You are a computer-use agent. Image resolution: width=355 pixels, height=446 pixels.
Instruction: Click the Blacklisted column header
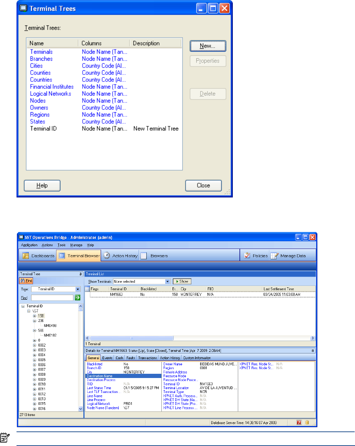pos(155,289)
